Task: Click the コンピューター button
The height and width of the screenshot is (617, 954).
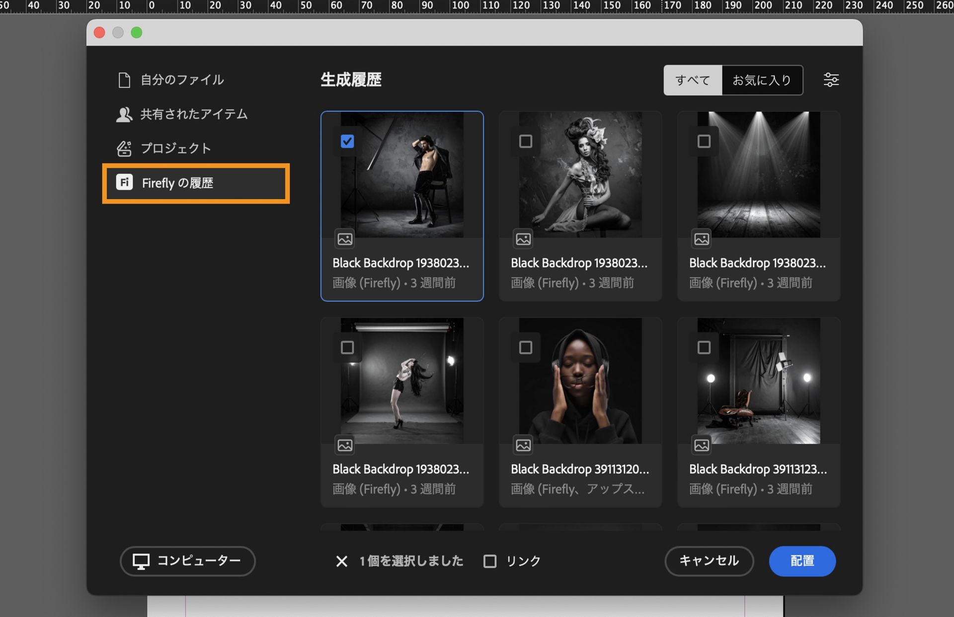Action: pos(187,561)
